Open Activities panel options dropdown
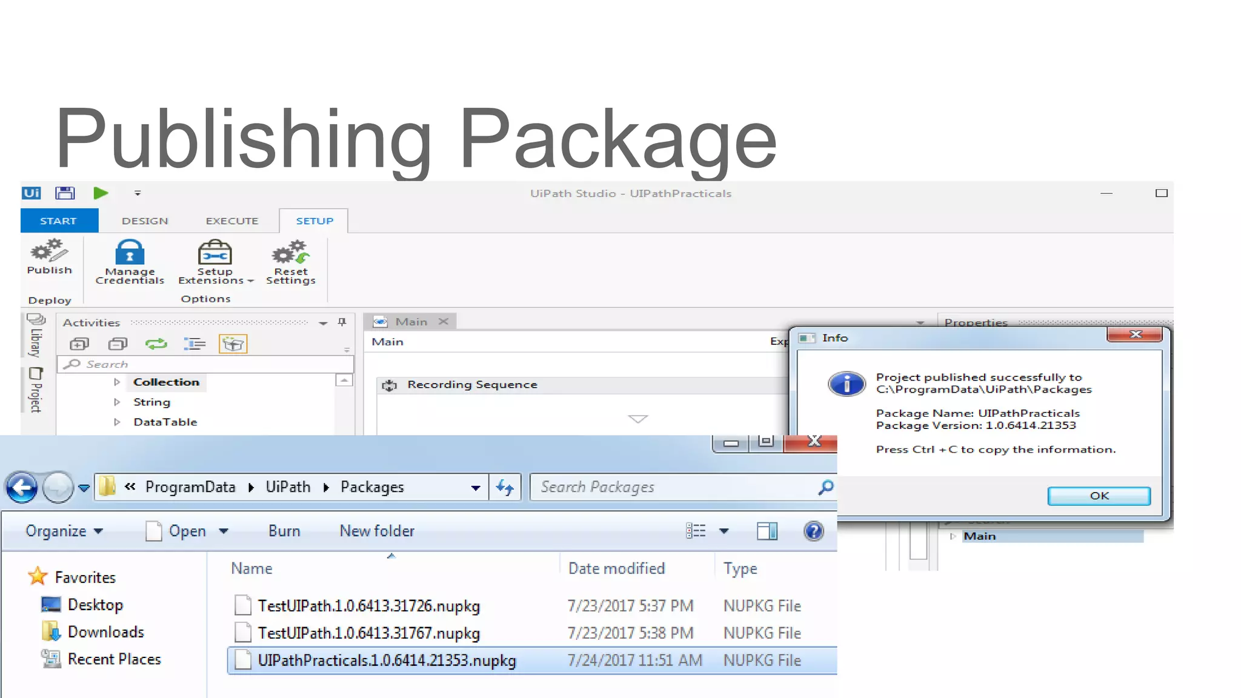This screenshot has height=698, width=1241. pos(324,323)
